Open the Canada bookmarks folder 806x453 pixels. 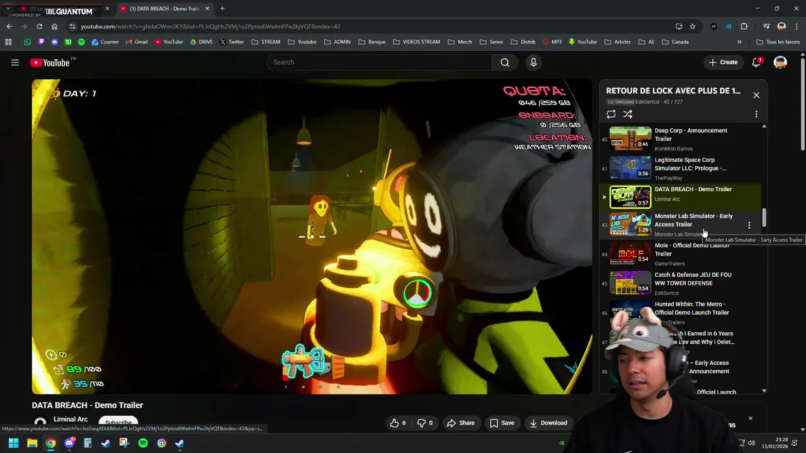(x=675, y=42)
